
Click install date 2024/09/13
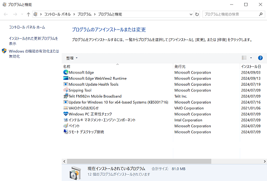pyautogui.click(x=251, y=78)
